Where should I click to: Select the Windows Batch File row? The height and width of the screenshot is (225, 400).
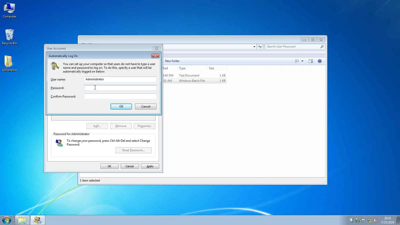(x=194, y=81)
